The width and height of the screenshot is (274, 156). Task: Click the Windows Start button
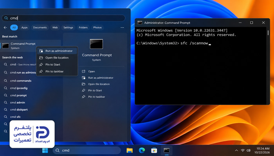coord(45,151)
